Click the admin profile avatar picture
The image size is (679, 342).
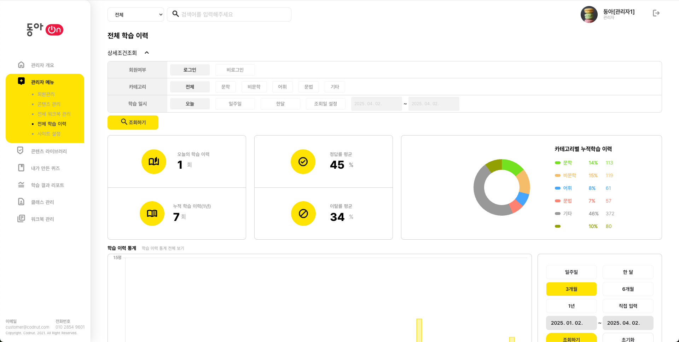(x=589, y=14)
